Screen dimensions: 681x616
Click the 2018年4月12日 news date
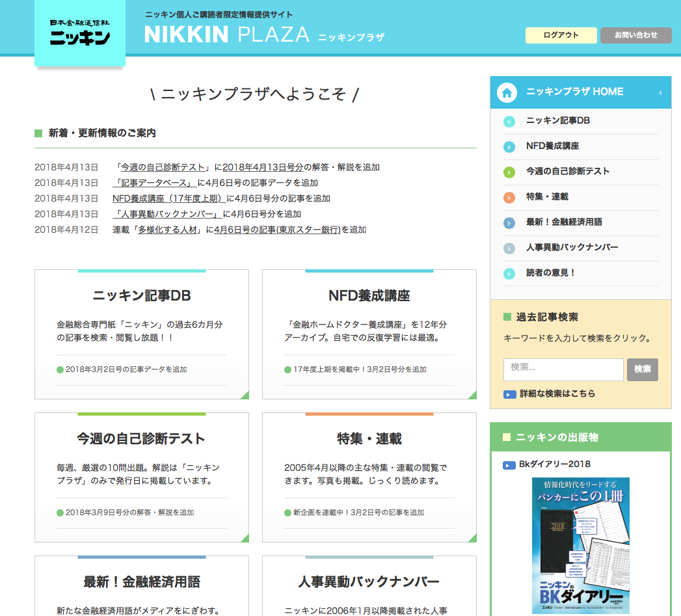point(66,230)
